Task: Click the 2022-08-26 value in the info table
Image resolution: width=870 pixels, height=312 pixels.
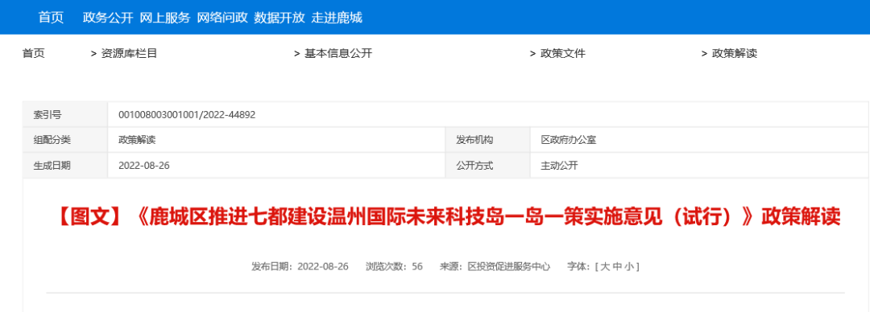Action: click(x=144, y=165)
